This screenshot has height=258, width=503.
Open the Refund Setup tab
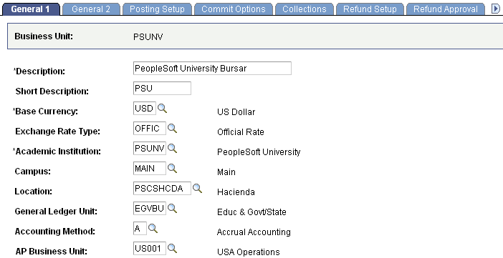[370, 9]
